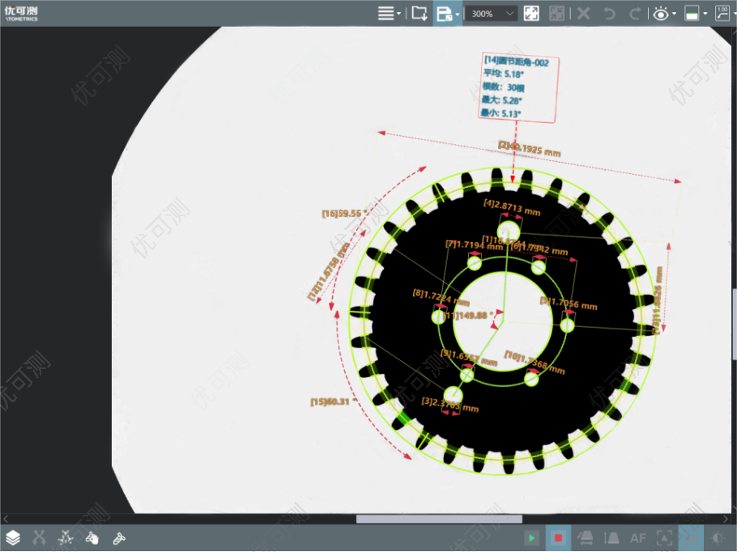Click the vertical stage move icon
Image resolution: width=737 pixels, height=552 pixels.
tap(611, 538)
